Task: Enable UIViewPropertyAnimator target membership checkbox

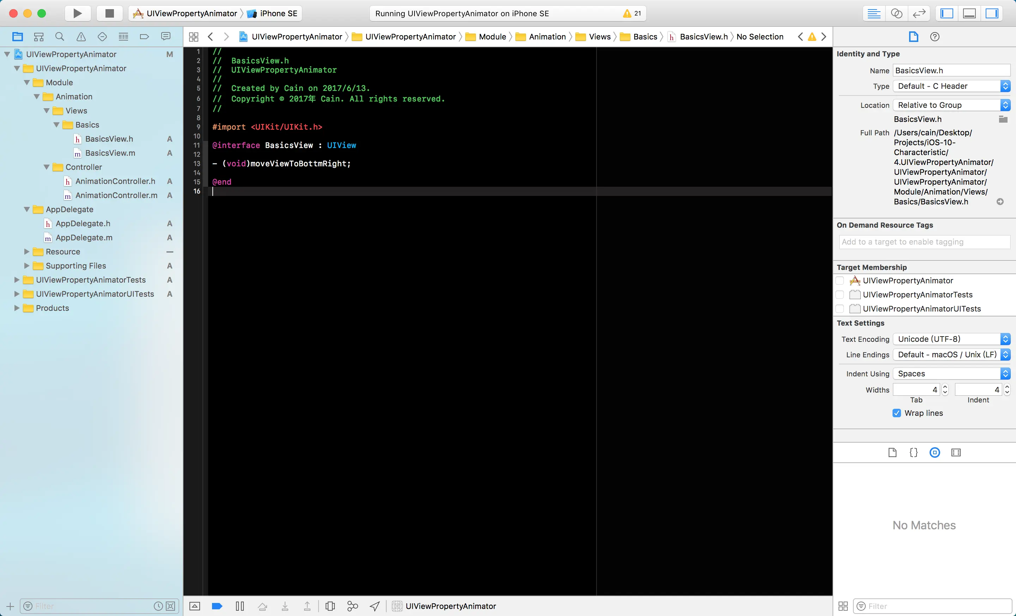Action: point(840,281)
